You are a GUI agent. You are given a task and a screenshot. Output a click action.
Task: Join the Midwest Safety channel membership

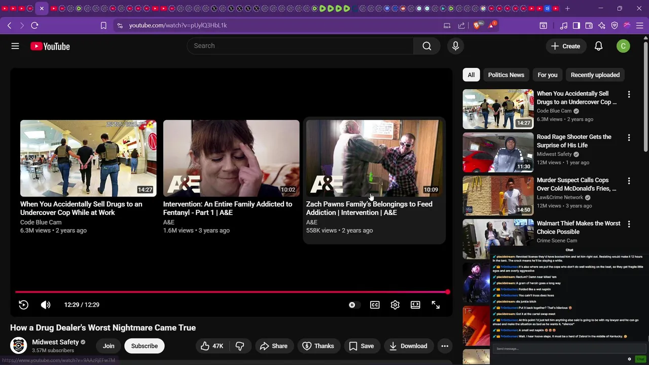pos(109,346)
